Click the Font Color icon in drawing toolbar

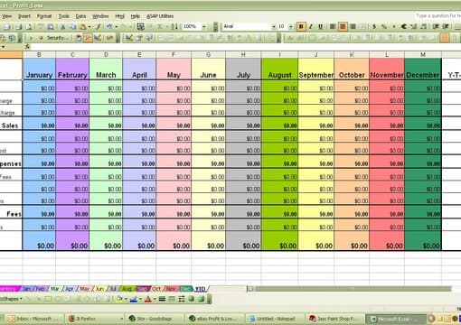tap(148, 299)
